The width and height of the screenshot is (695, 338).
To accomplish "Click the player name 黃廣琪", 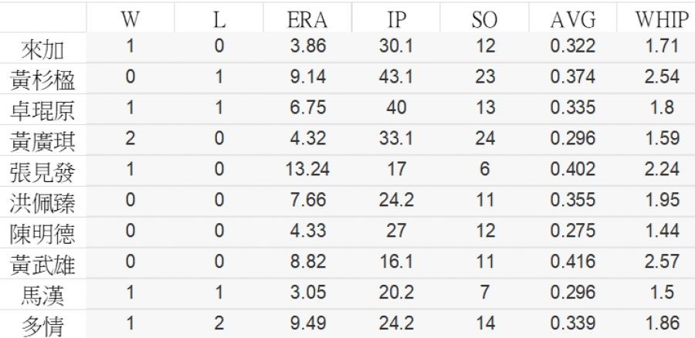I will pyautogui.click(x=42, y=142).
